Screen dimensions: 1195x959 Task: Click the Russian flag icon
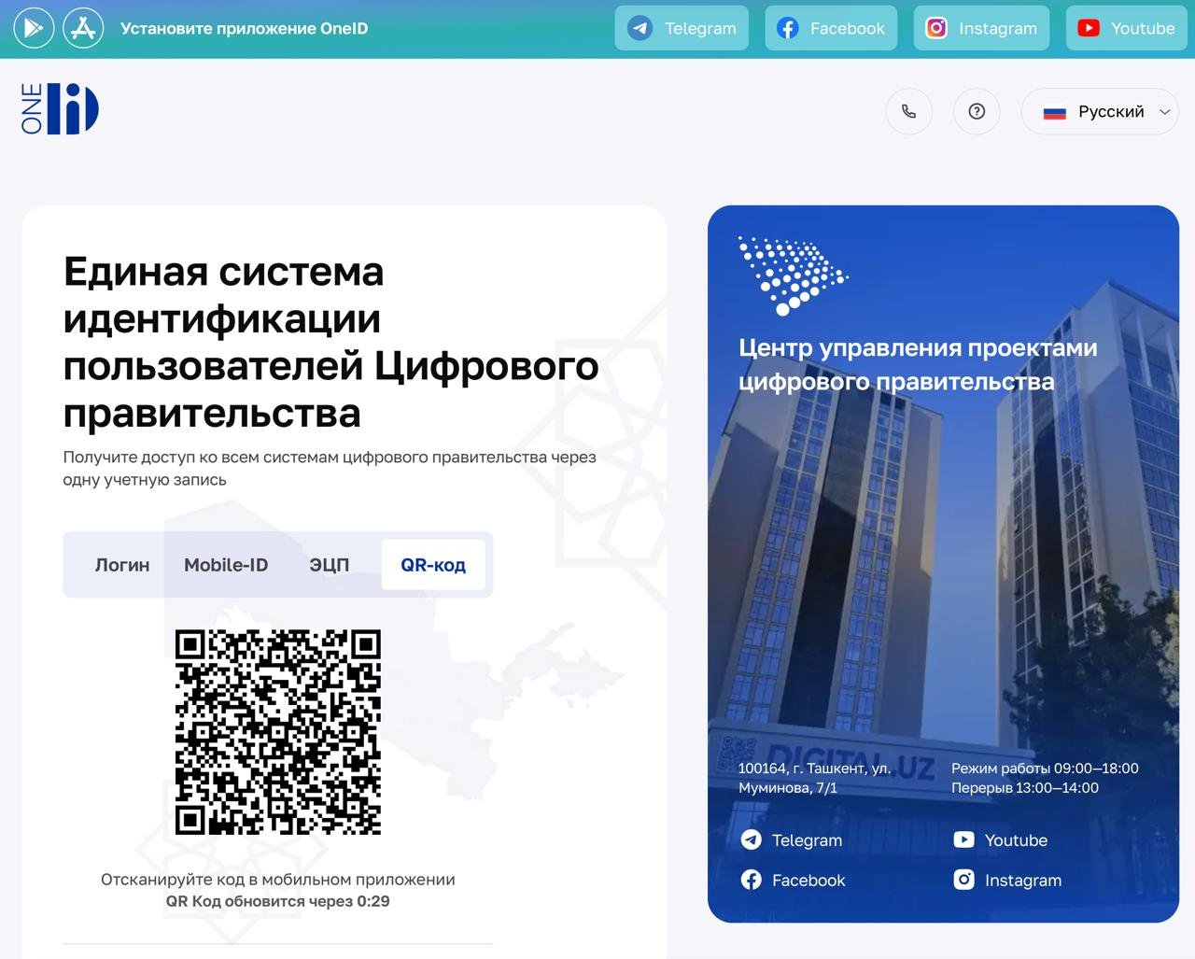pyautogui.click(x=1054, y=112)
